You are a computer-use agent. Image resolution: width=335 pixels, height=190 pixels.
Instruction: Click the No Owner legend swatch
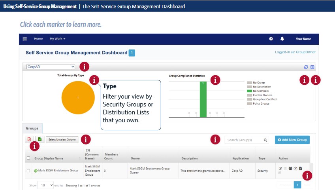click(249, 83)
